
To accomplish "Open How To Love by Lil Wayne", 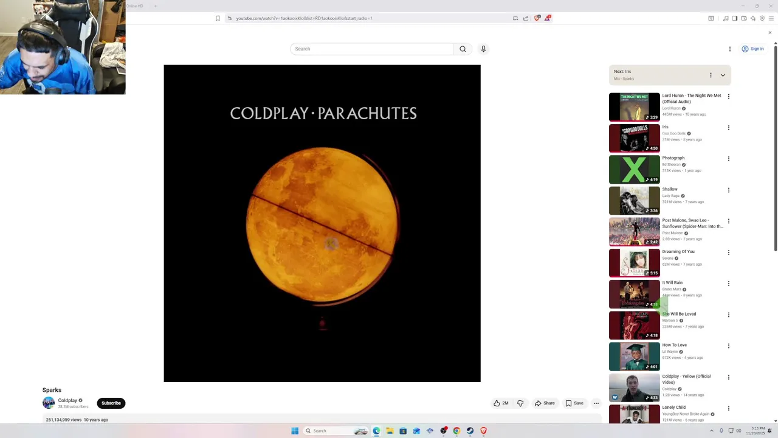I will tap(634, 356).
